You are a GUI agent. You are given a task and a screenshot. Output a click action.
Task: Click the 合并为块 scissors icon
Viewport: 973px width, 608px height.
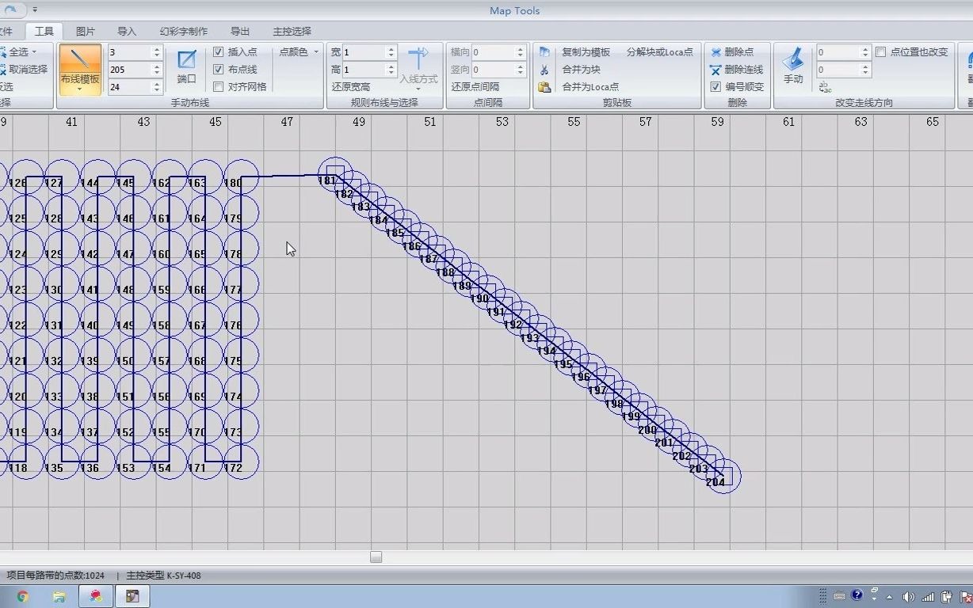(544, 69)
